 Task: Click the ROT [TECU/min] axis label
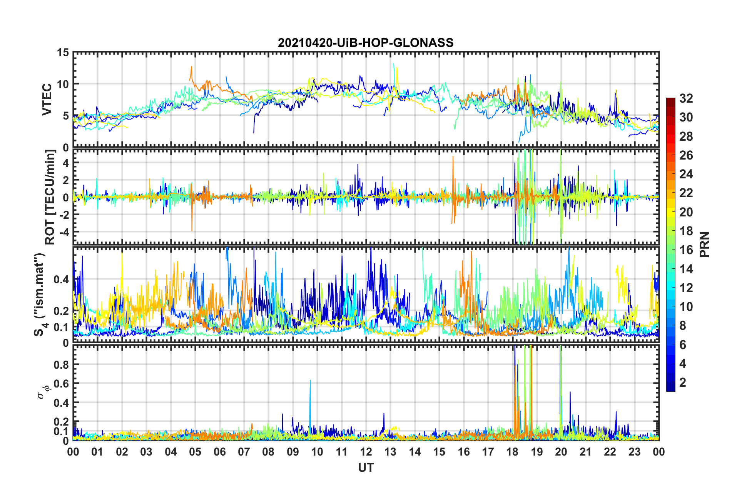[50, 197]
